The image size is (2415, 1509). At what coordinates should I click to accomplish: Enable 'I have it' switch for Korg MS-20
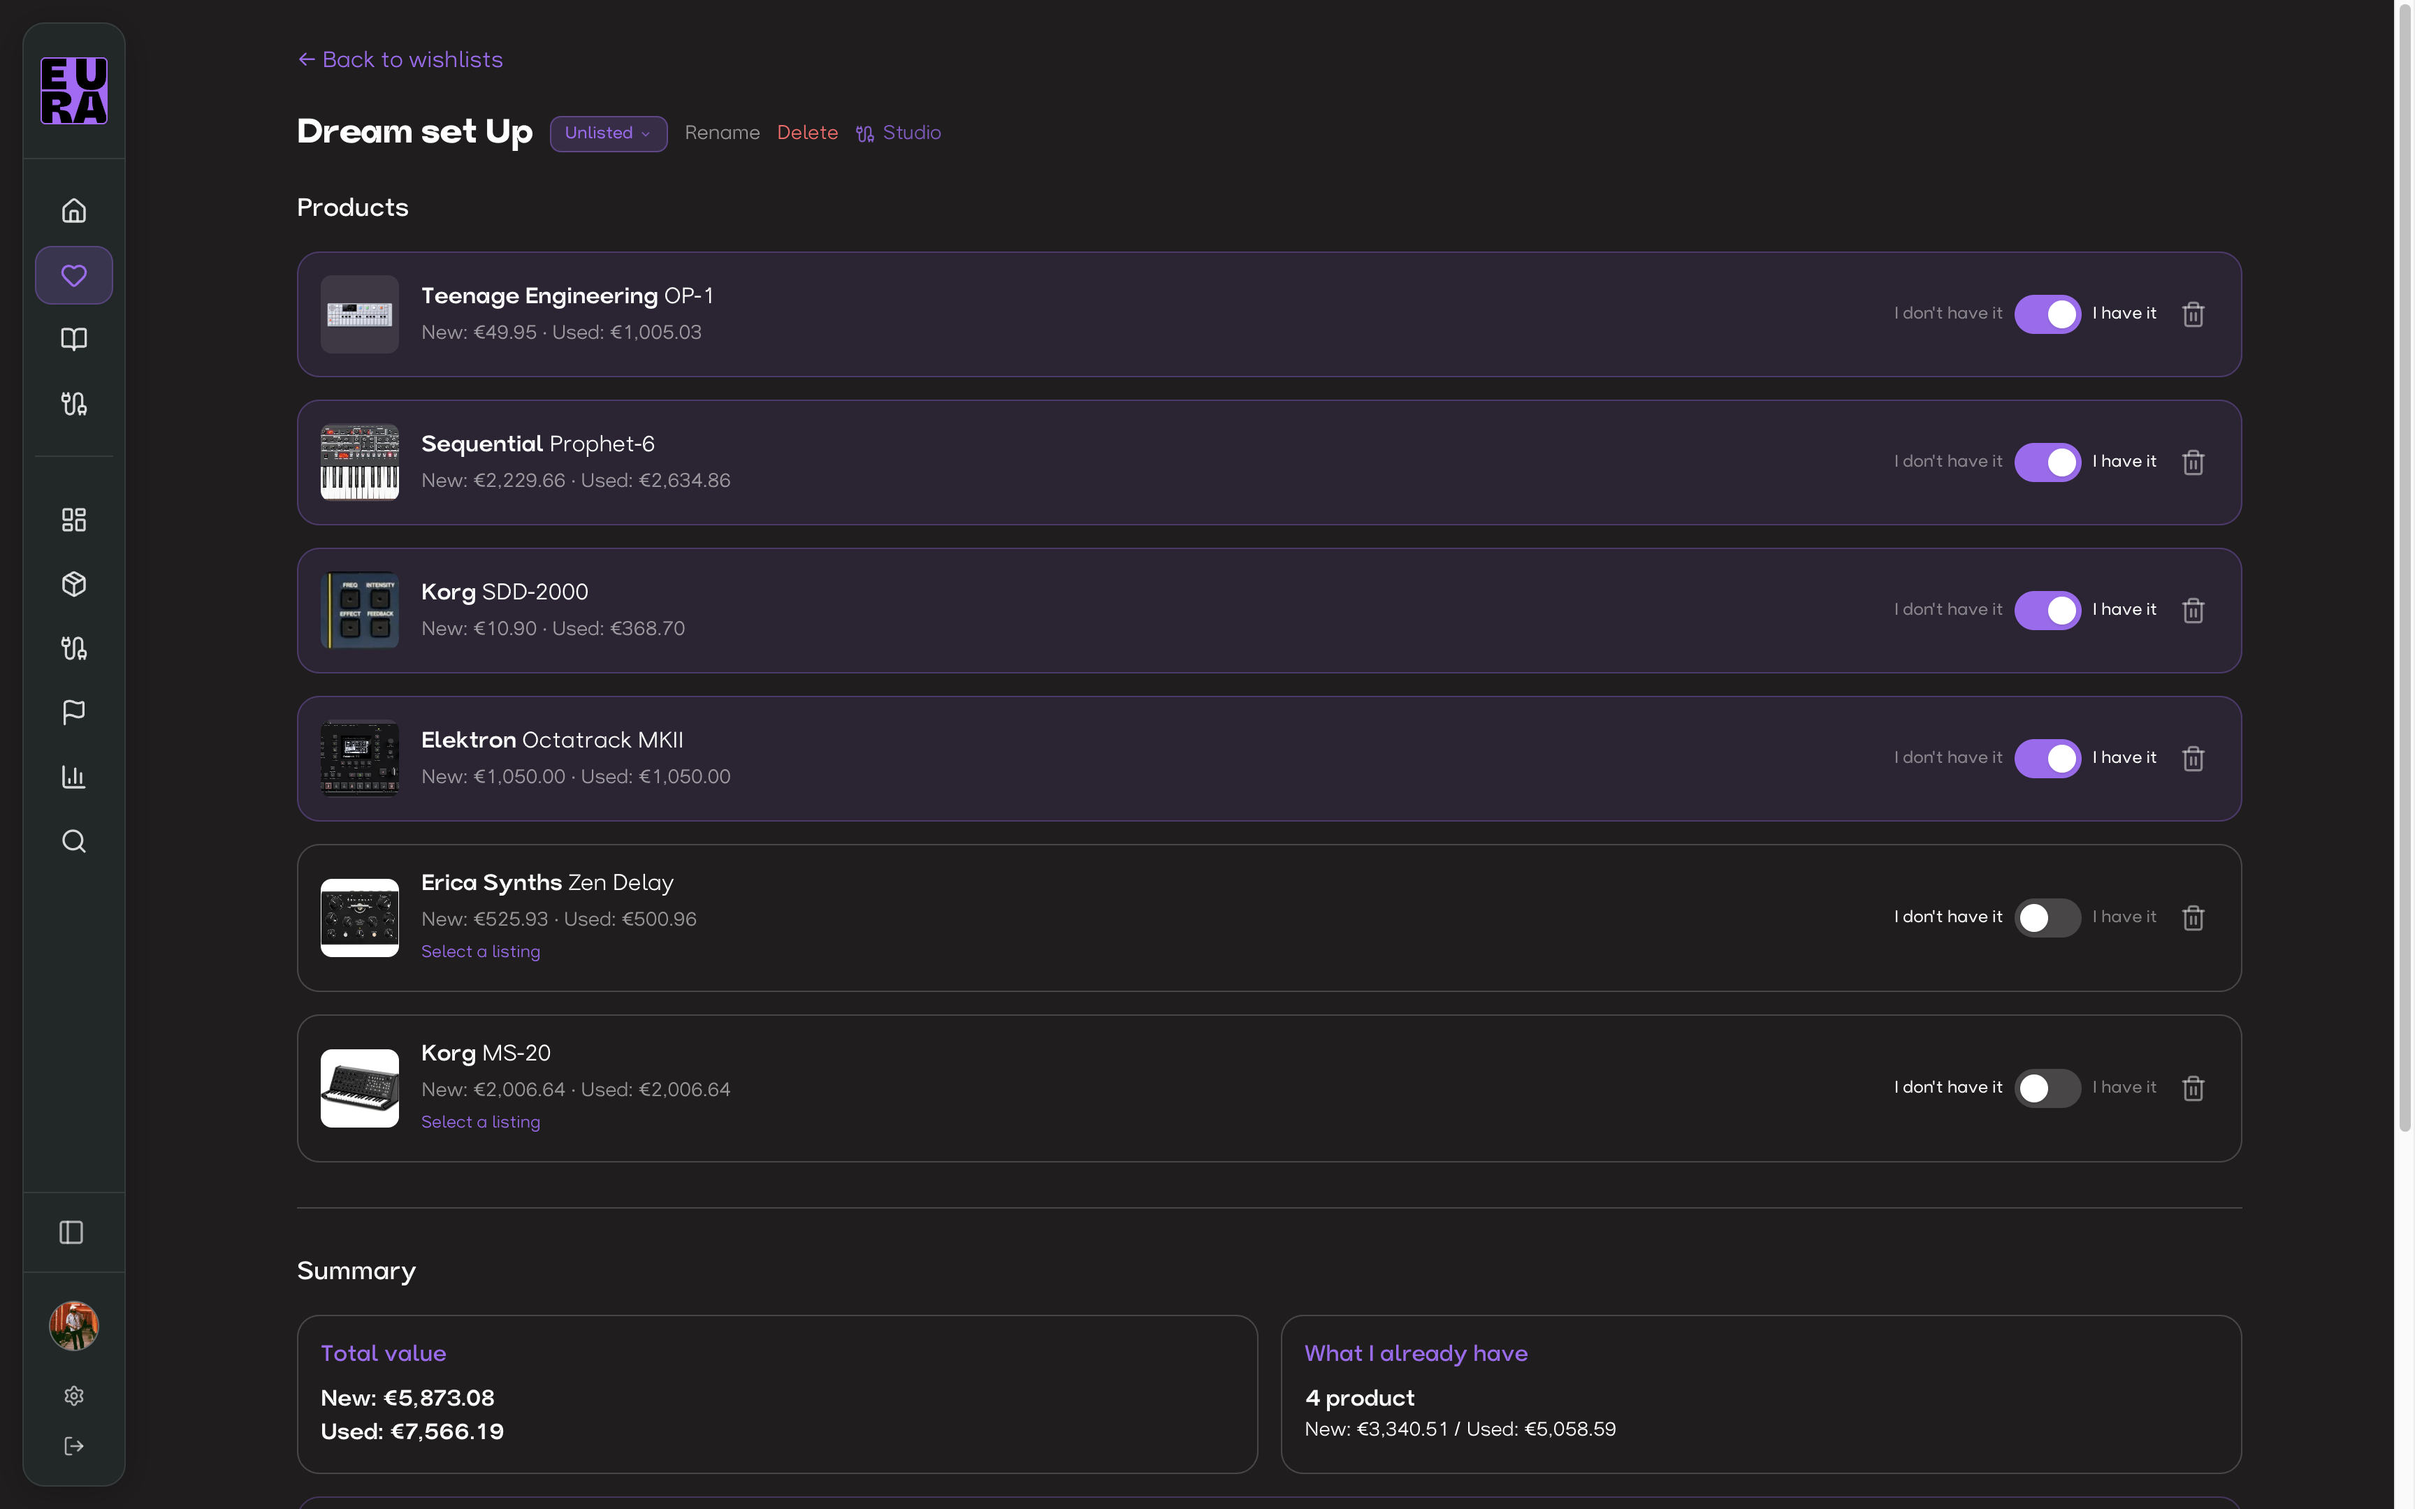[x=2047, y=1088]
